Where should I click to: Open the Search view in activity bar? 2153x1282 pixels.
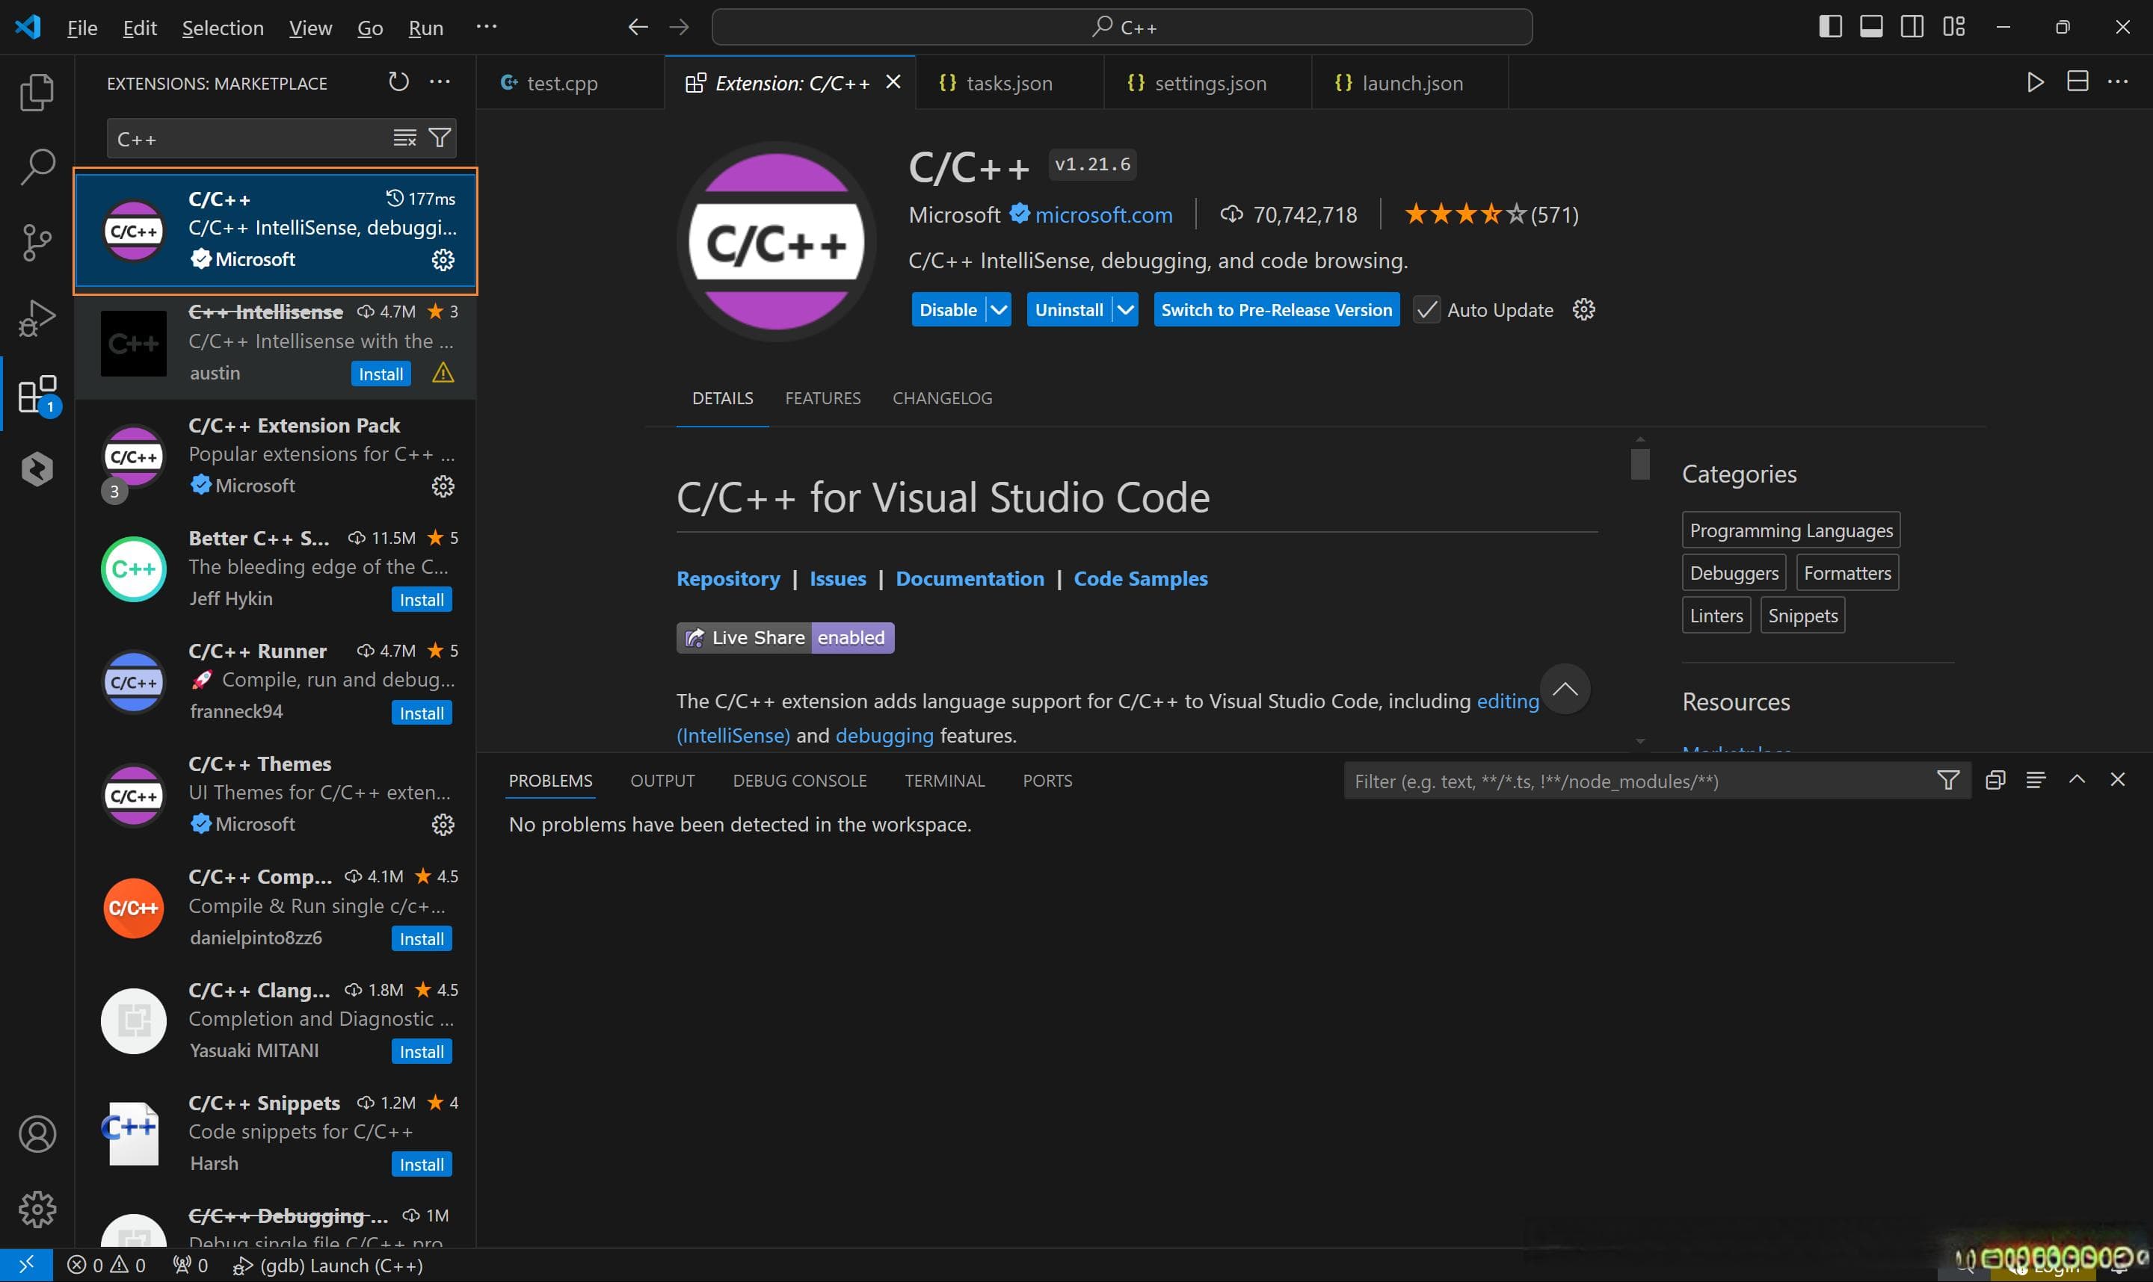[x=37, y=167]
